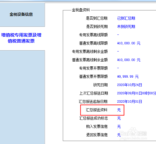The height and width of the screenshot is (144, 156).
Task: Select the ¥9,999.99 元 invoice limit value
Action: (x=128, y=76)
